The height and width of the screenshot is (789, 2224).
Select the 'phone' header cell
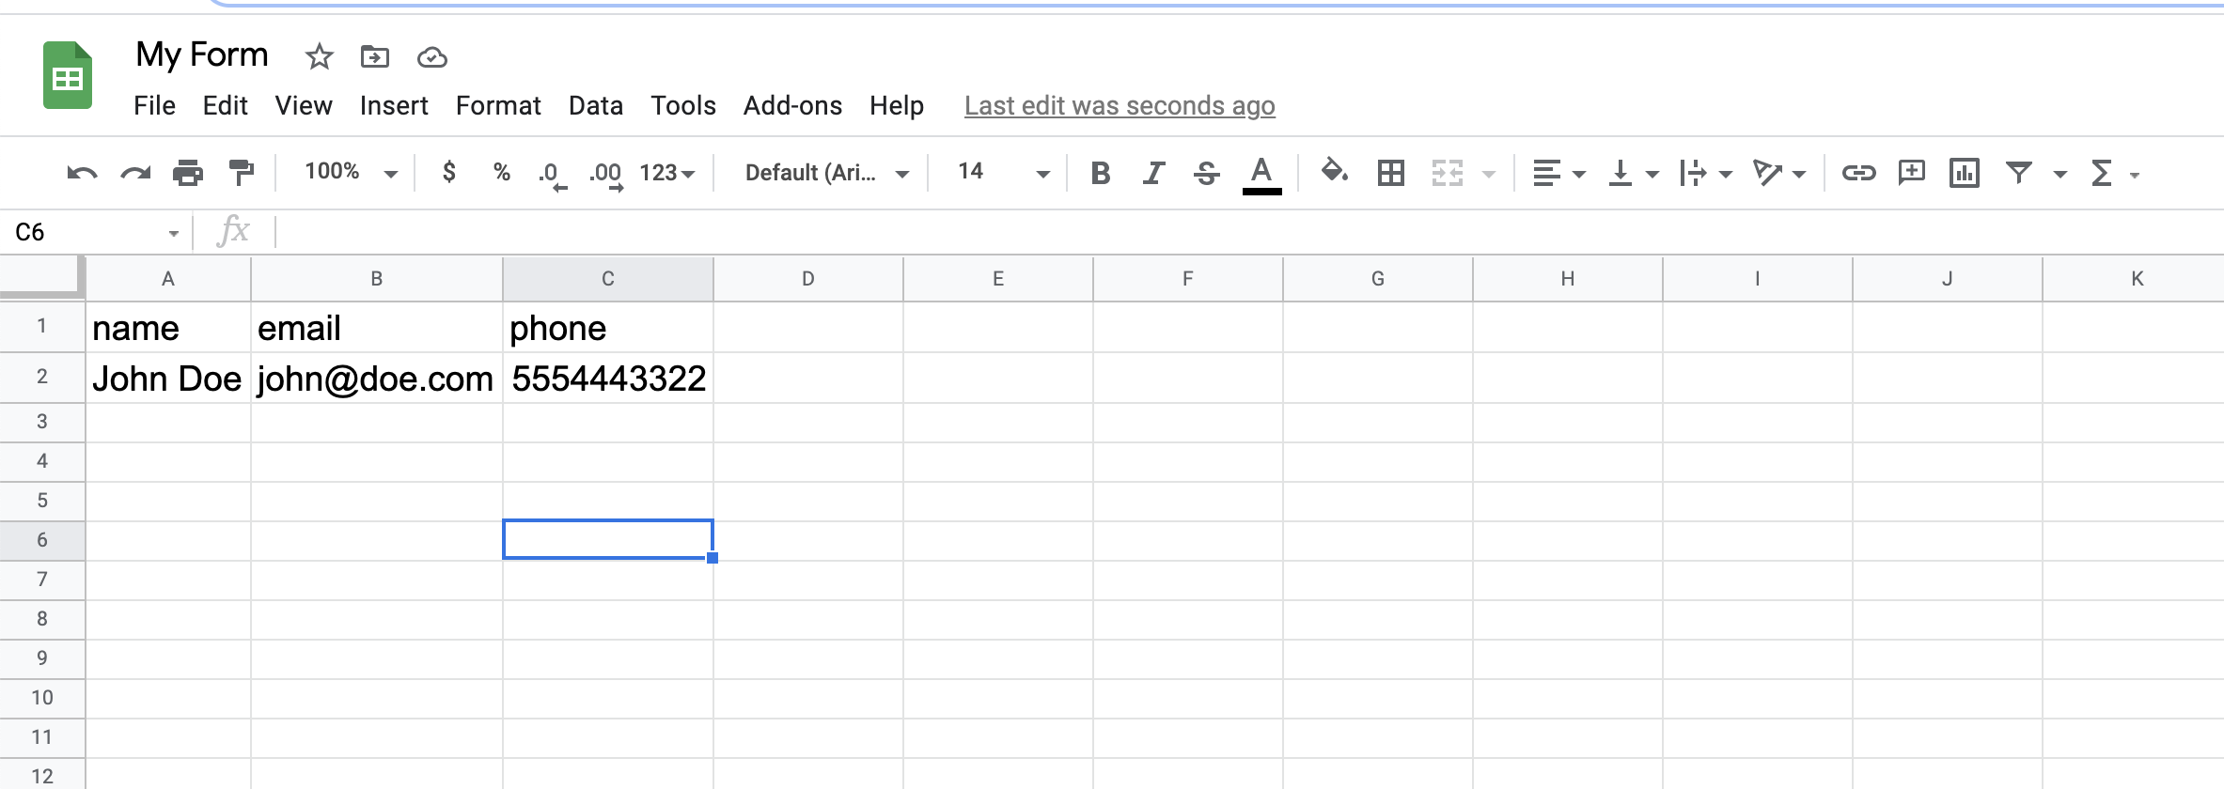tap(608, 328)
